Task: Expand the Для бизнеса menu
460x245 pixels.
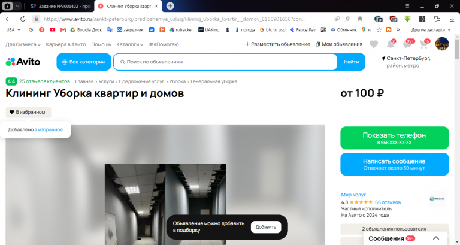Action: [x=23, y=44]
